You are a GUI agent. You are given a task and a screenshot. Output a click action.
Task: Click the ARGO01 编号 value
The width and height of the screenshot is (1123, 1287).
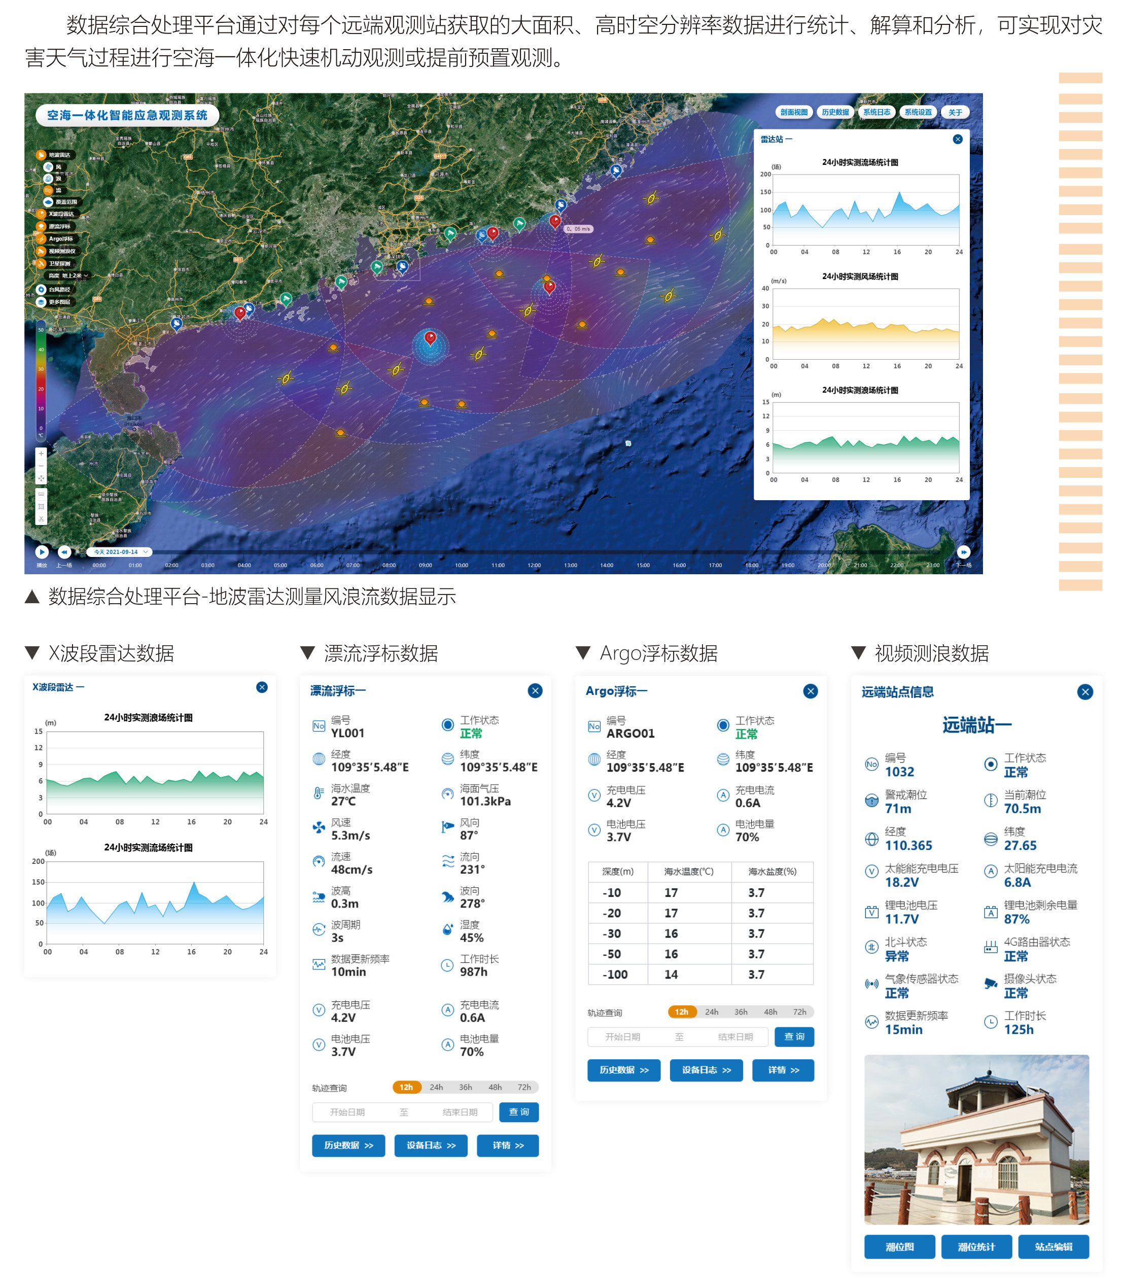(x=630, y=734)
